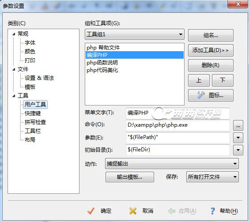Move tool down with 下 button
This screenshot has width=249, height=222.
point(223,80)
